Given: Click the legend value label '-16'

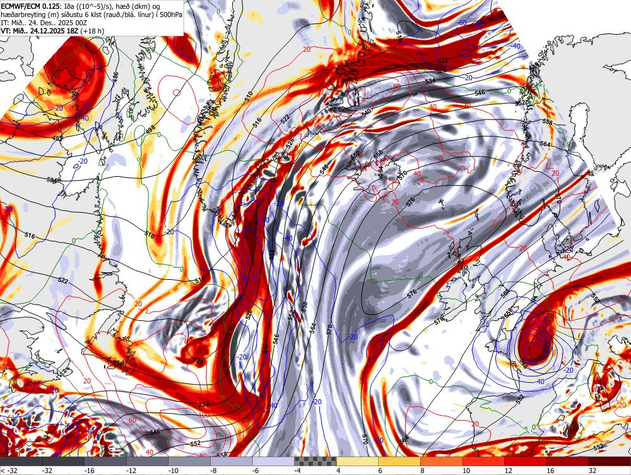Looking at the screenshot, I should pos(90,471).
